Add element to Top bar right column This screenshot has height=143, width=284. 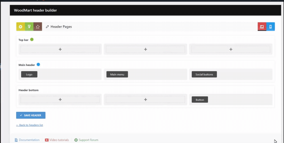[231, 49]
